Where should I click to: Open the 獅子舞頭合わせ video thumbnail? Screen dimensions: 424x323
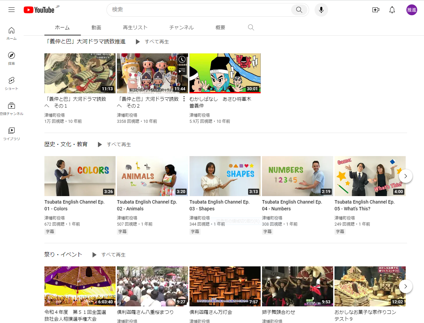298,286
